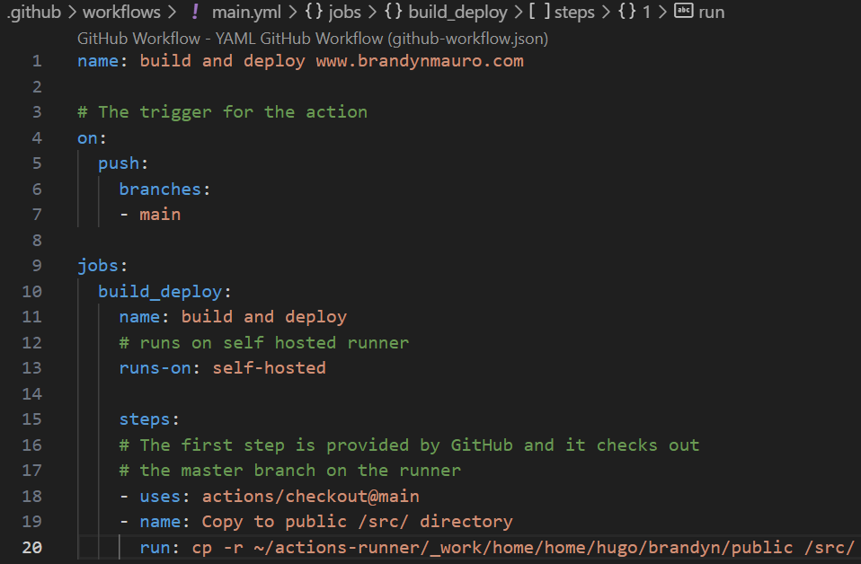Click the github-workflow.json reference text
This screenshot has height=564, width=861.
[x=470, y=39]
